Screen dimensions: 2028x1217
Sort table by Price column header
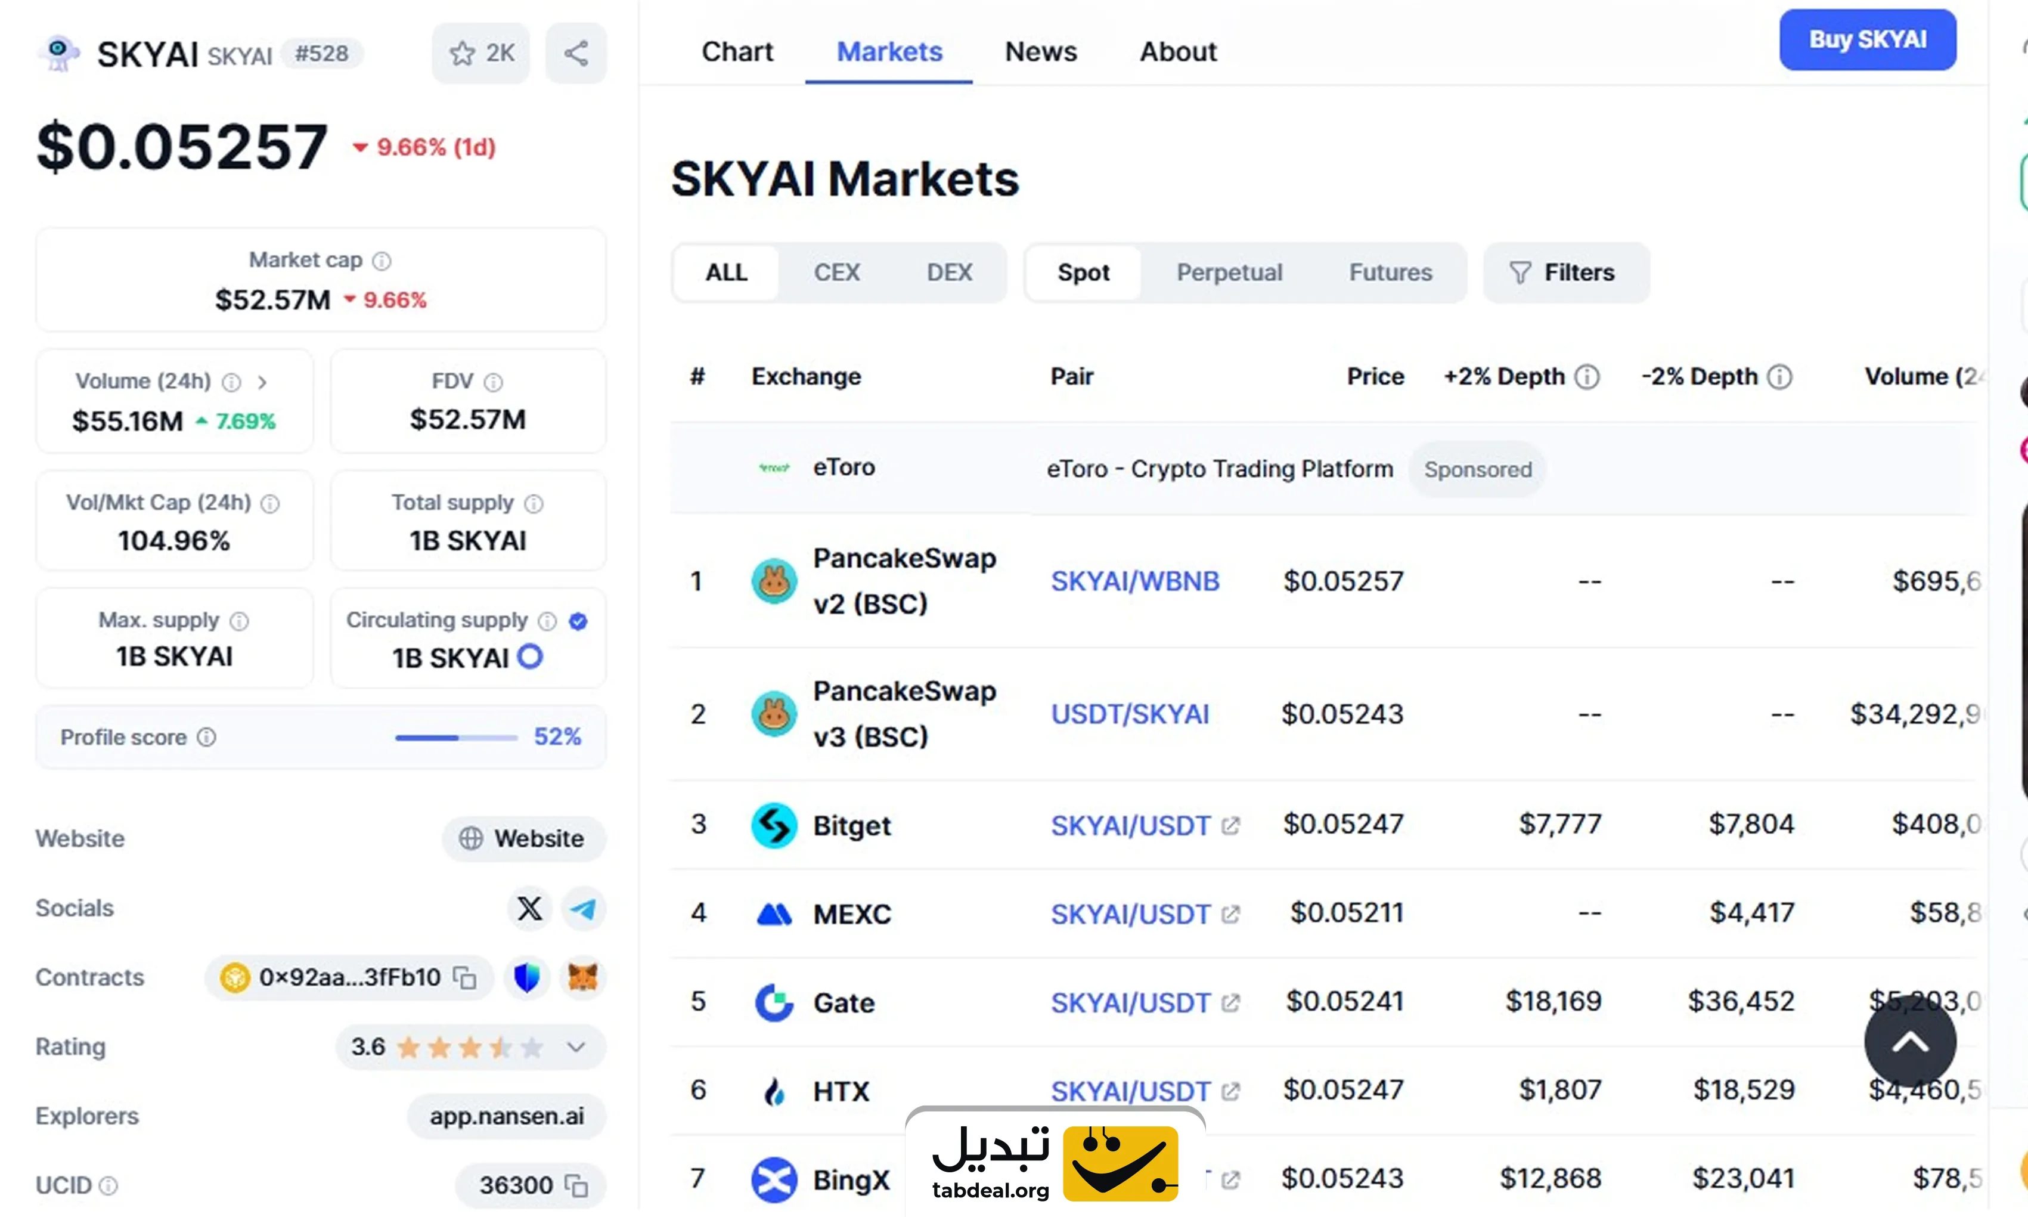(1375, 376)
